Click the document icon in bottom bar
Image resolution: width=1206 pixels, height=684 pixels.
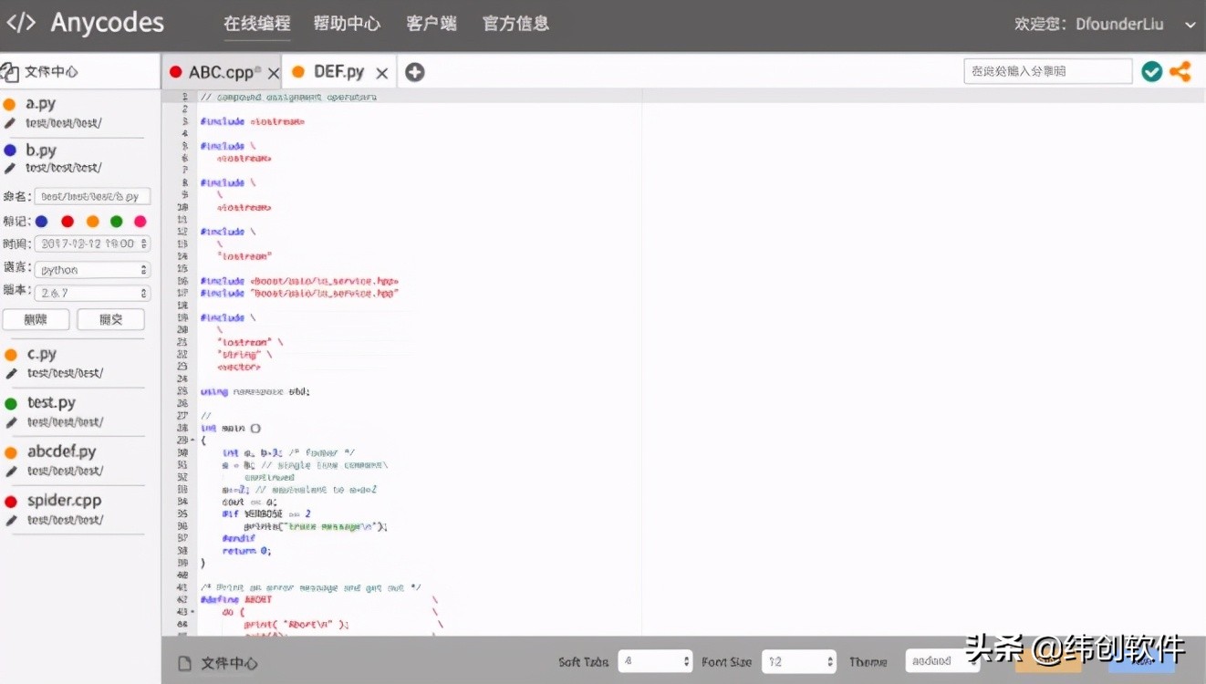[x=184, y=663]
